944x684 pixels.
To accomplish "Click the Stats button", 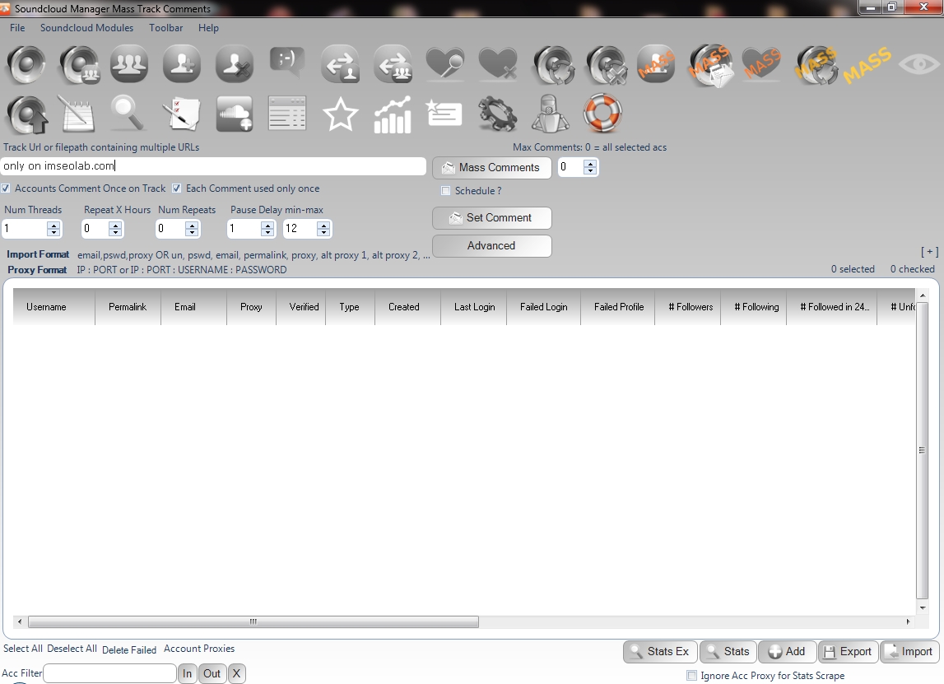I will tap(728, 651).
